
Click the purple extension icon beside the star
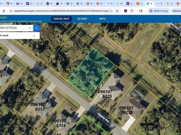point(124,11)
